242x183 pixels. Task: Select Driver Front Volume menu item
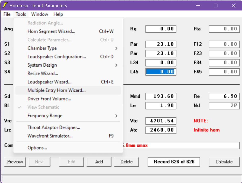(68, 99)
